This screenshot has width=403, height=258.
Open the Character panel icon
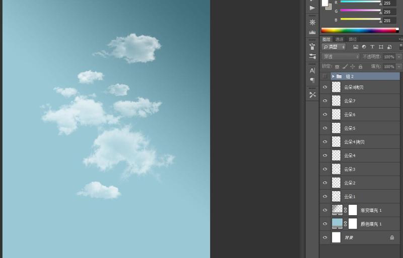point(312,70)
